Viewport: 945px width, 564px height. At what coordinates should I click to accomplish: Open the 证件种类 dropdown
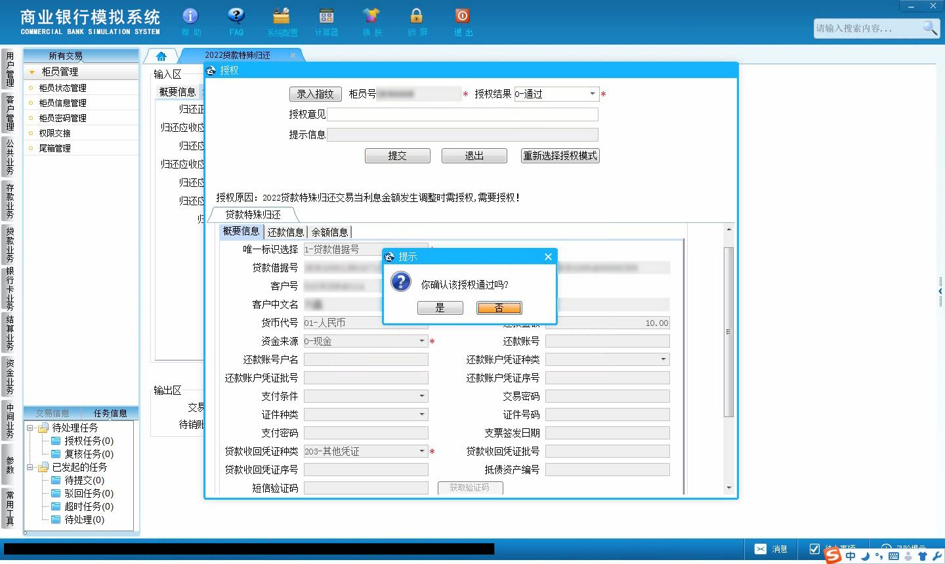coord(423,414)
